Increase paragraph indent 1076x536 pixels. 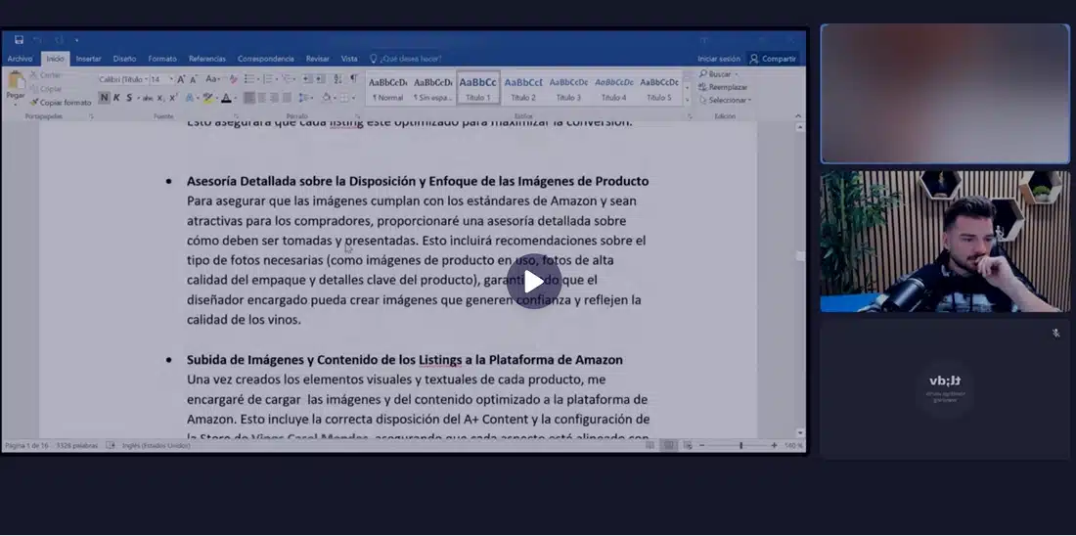(x=321, y=79)
